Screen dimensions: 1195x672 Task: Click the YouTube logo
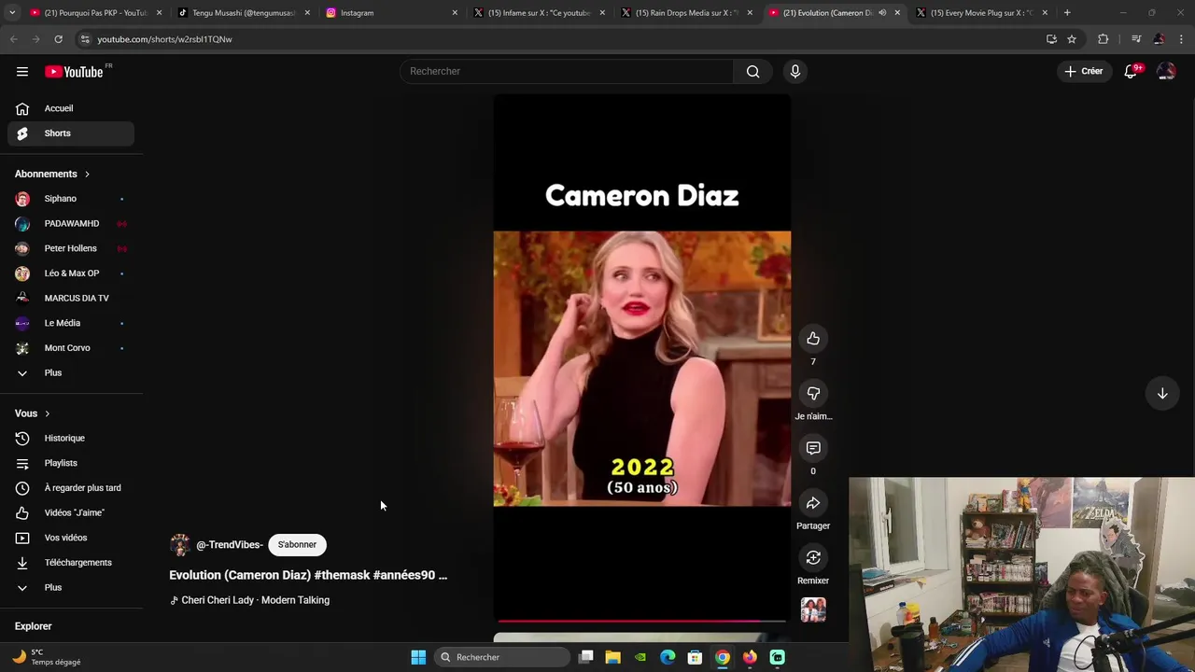pyautogui.click(x=74, y=72)
